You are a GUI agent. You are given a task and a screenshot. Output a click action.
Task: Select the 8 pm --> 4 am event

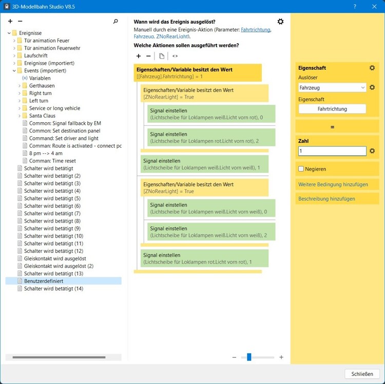click(x=46, y=153)
